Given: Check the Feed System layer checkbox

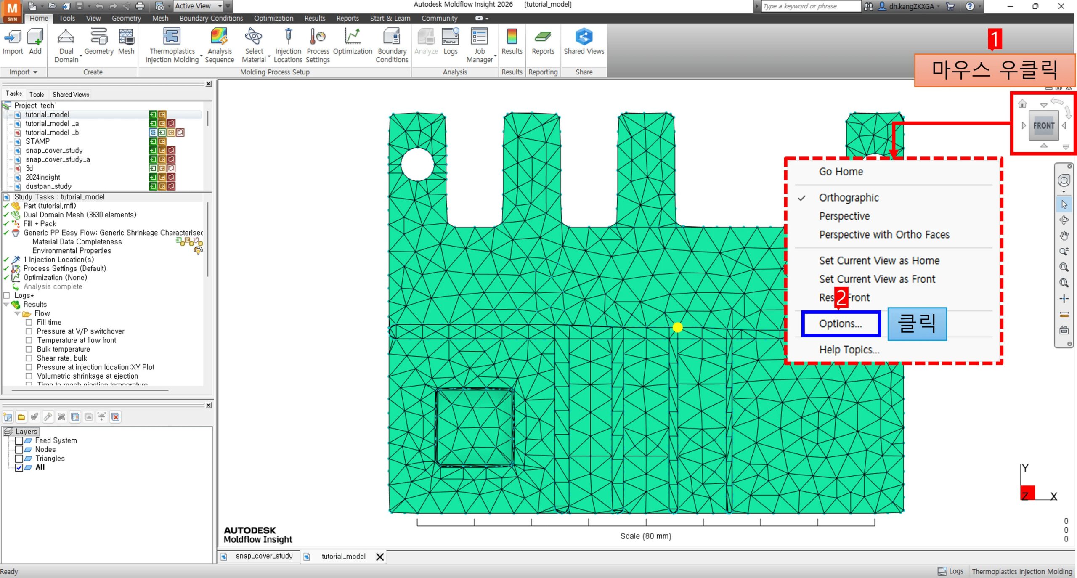Looking at the screenshot, I should tap(19, 440).
